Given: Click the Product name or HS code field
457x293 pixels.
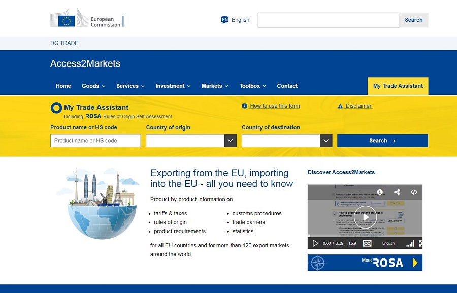Looking at the screenshot, I should pyautogui.click(x=95, y=141).
